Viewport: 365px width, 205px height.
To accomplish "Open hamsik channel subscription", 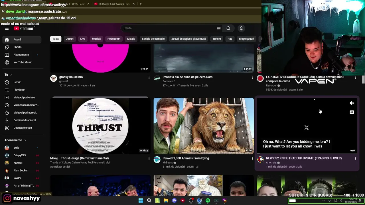I will [22, 163].
